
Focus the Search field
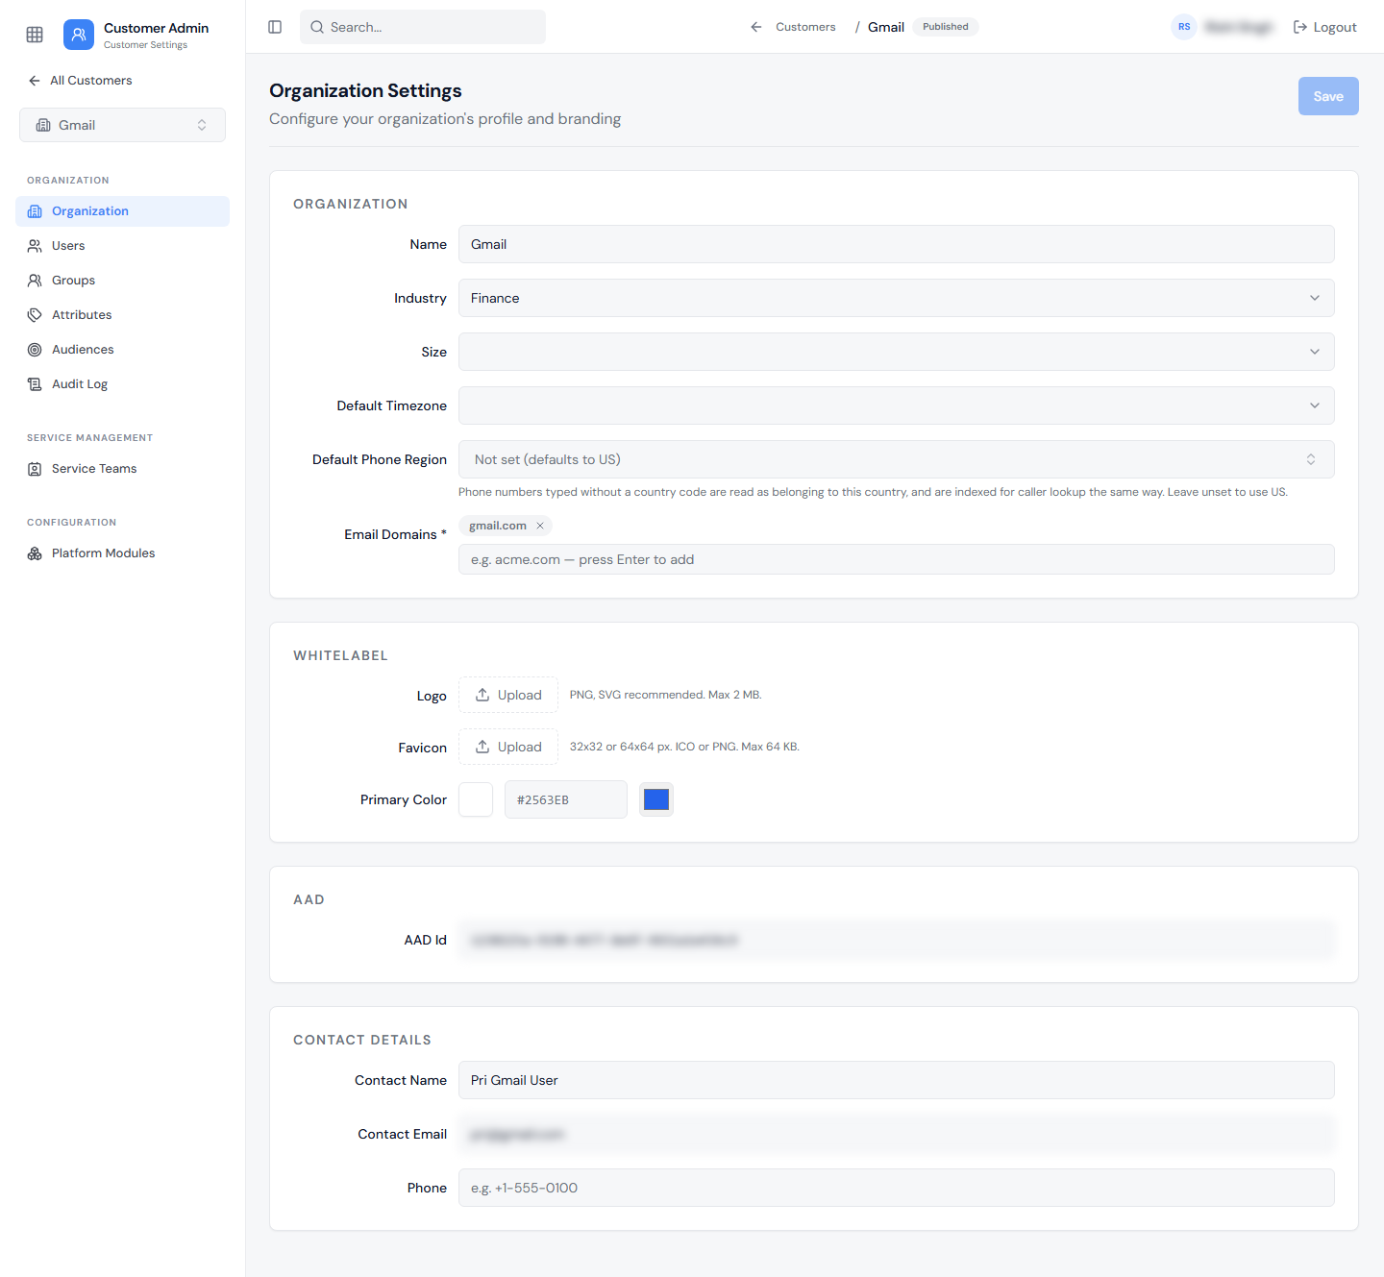click(x=423, y=27)
